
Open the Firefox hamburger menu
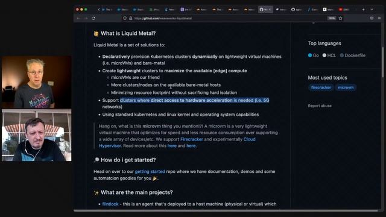tap(379, 18)
